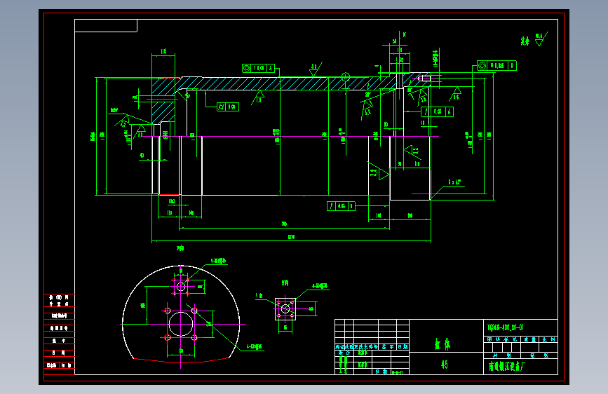608x394 pixels.
Task: Click the runout frame reading 0.03 A
Action: coord(437,111)
